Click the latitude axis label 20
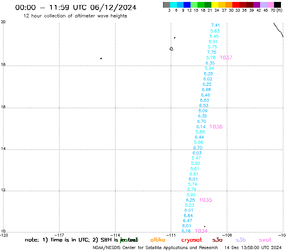This screenshot has height=251, width=286. click(x=3, y=22)
